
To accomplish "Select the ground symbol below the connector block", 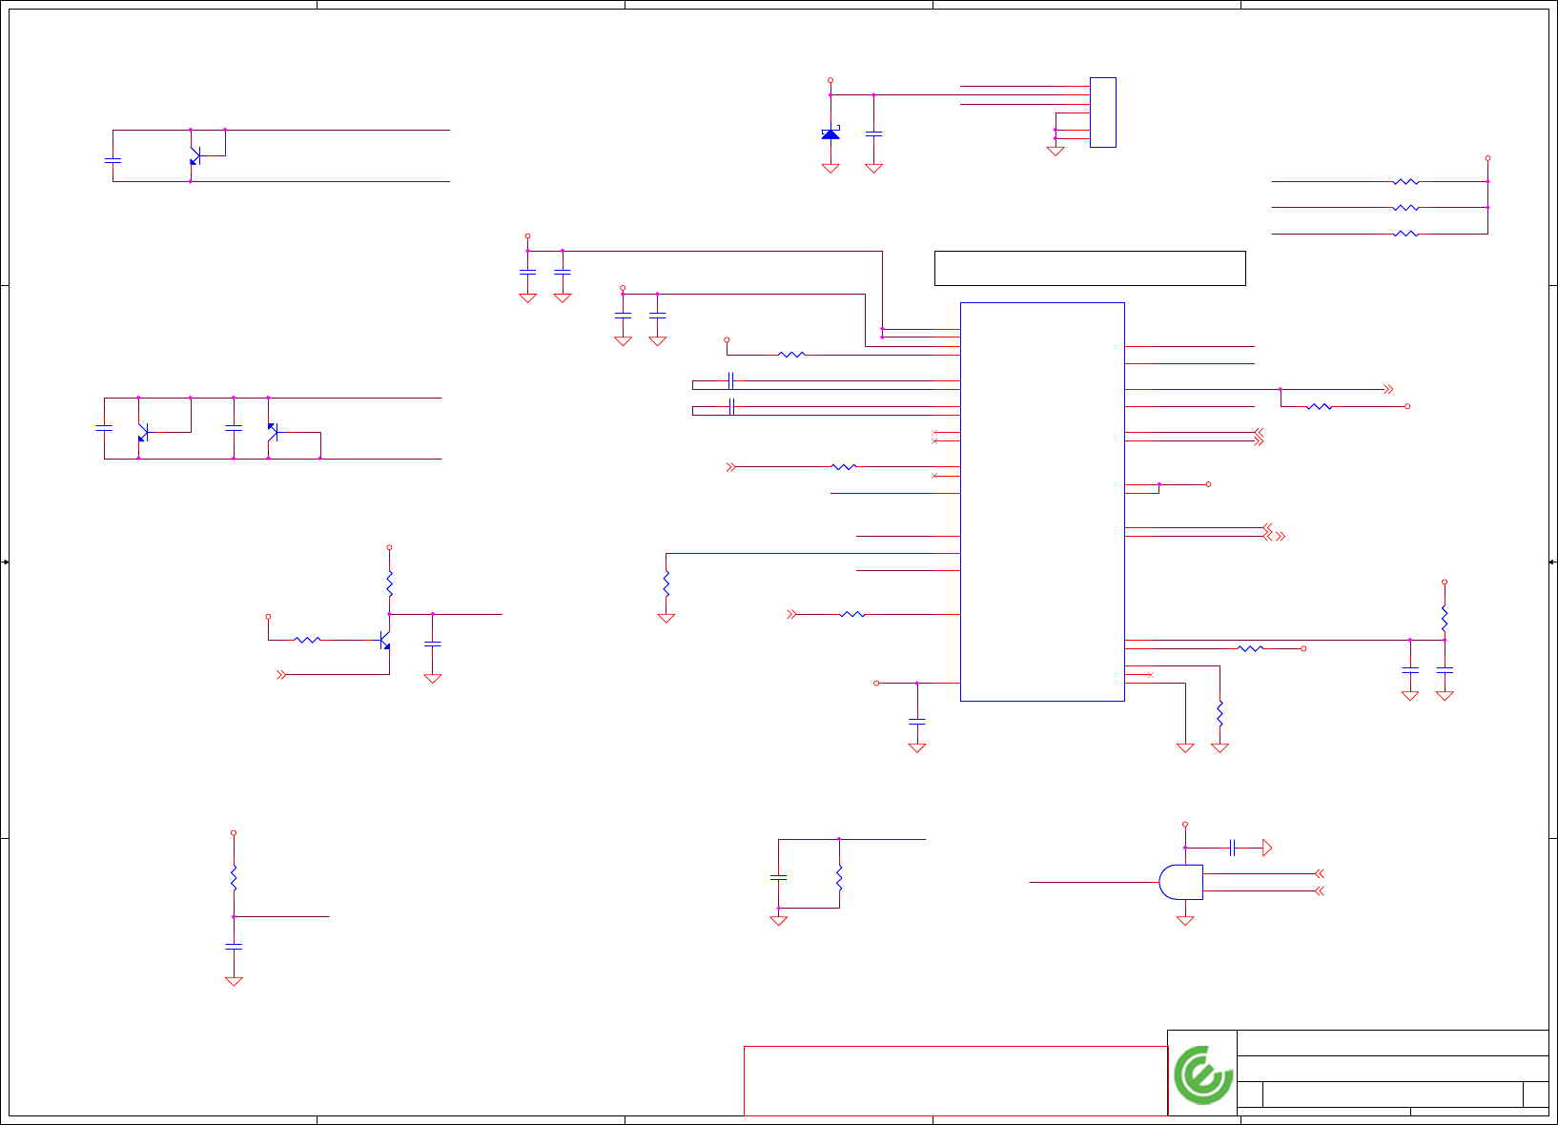I will pos(1056,151).
